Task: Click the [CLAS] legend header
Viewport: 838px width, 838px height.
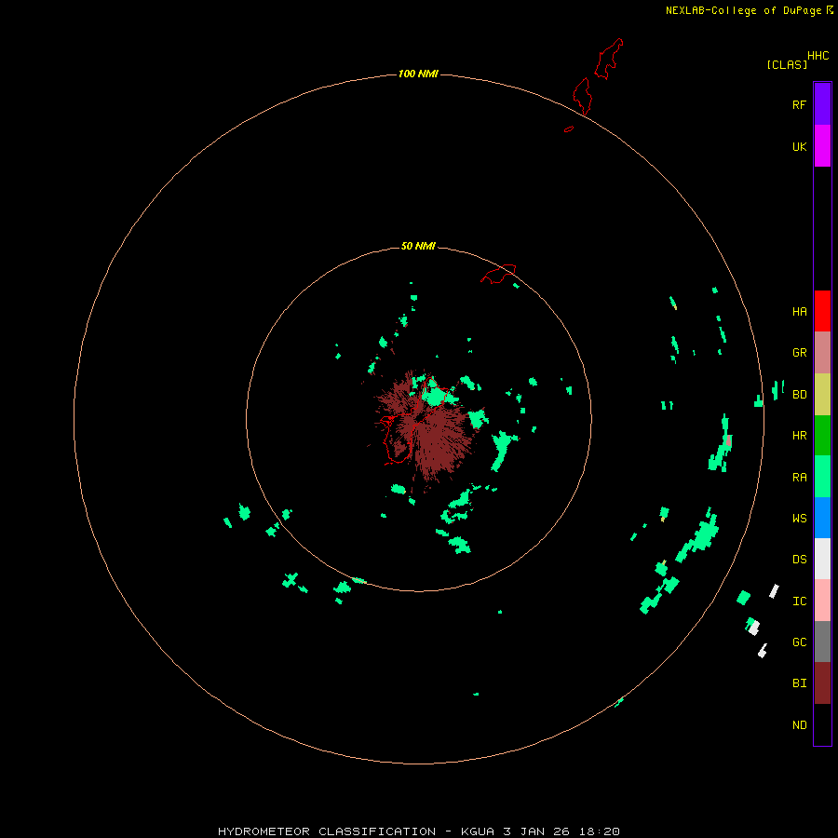Action: point(787,64)
